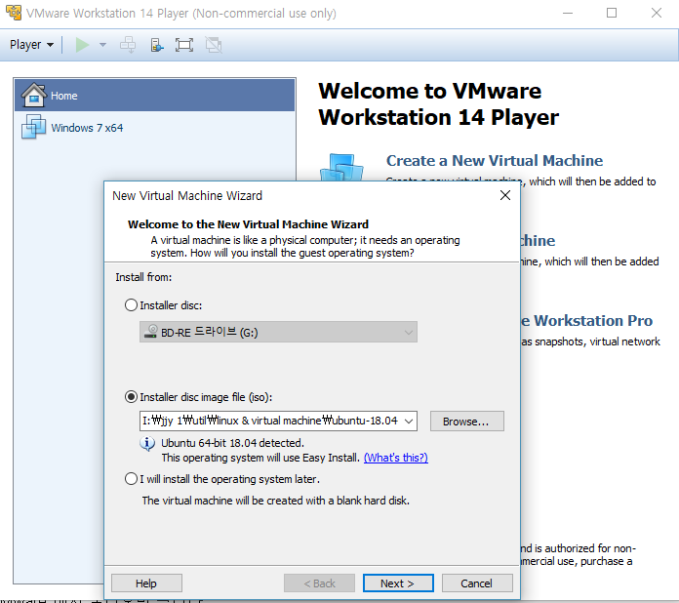679x603 pixels.
Task: Click Create a New Virtual Machine link
Action: (x=494, y=161)
